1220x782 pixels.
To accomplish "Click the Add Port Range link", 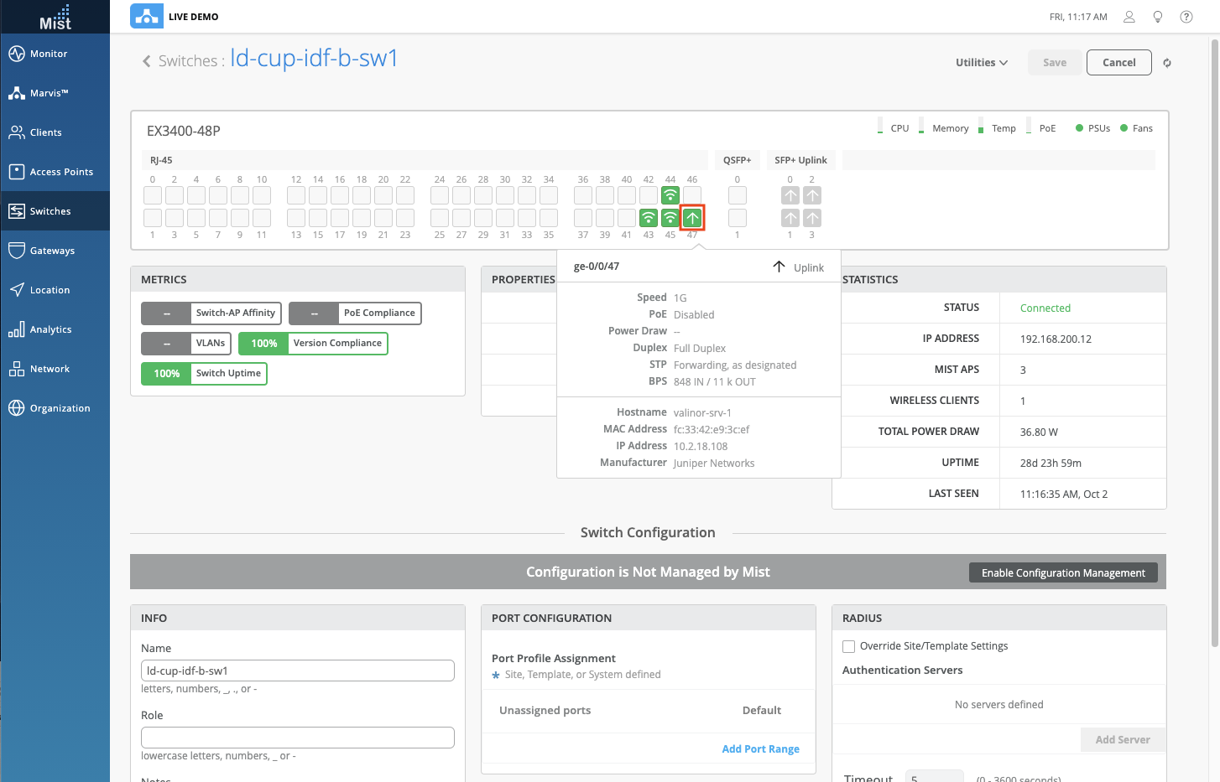I will 761,749.
